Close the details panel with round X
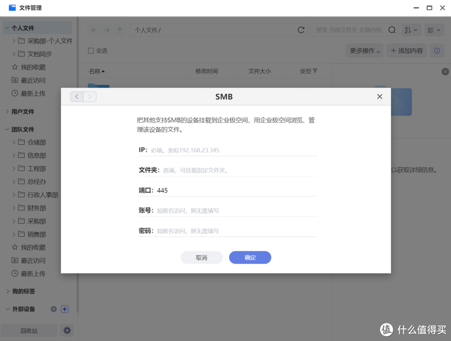Viewport: 451px width, 341px height. (445, 71)
